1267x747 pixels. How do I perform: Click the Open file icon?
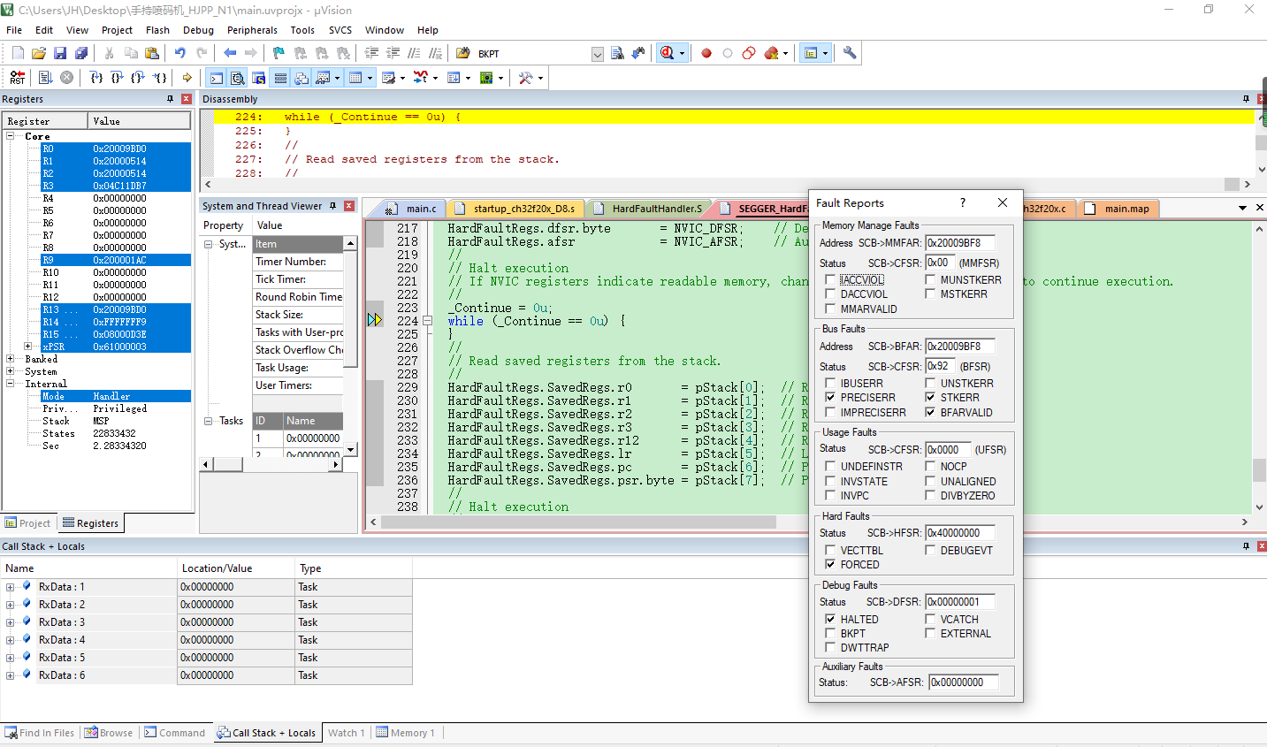[x=39, y=53]
